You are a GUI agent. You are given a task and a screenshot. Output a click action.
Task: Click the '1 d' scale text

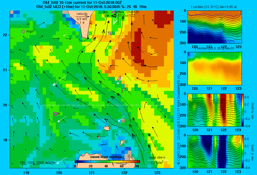click(x=82, y=22)
